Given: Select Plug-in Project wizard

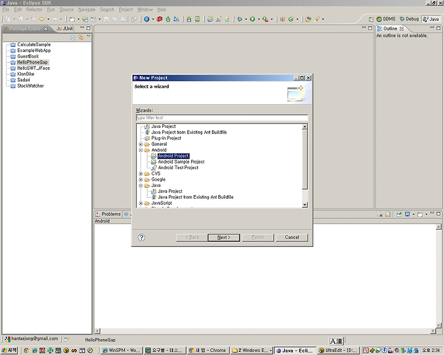Looking at the screenshot, I should (x=166, y=138).
